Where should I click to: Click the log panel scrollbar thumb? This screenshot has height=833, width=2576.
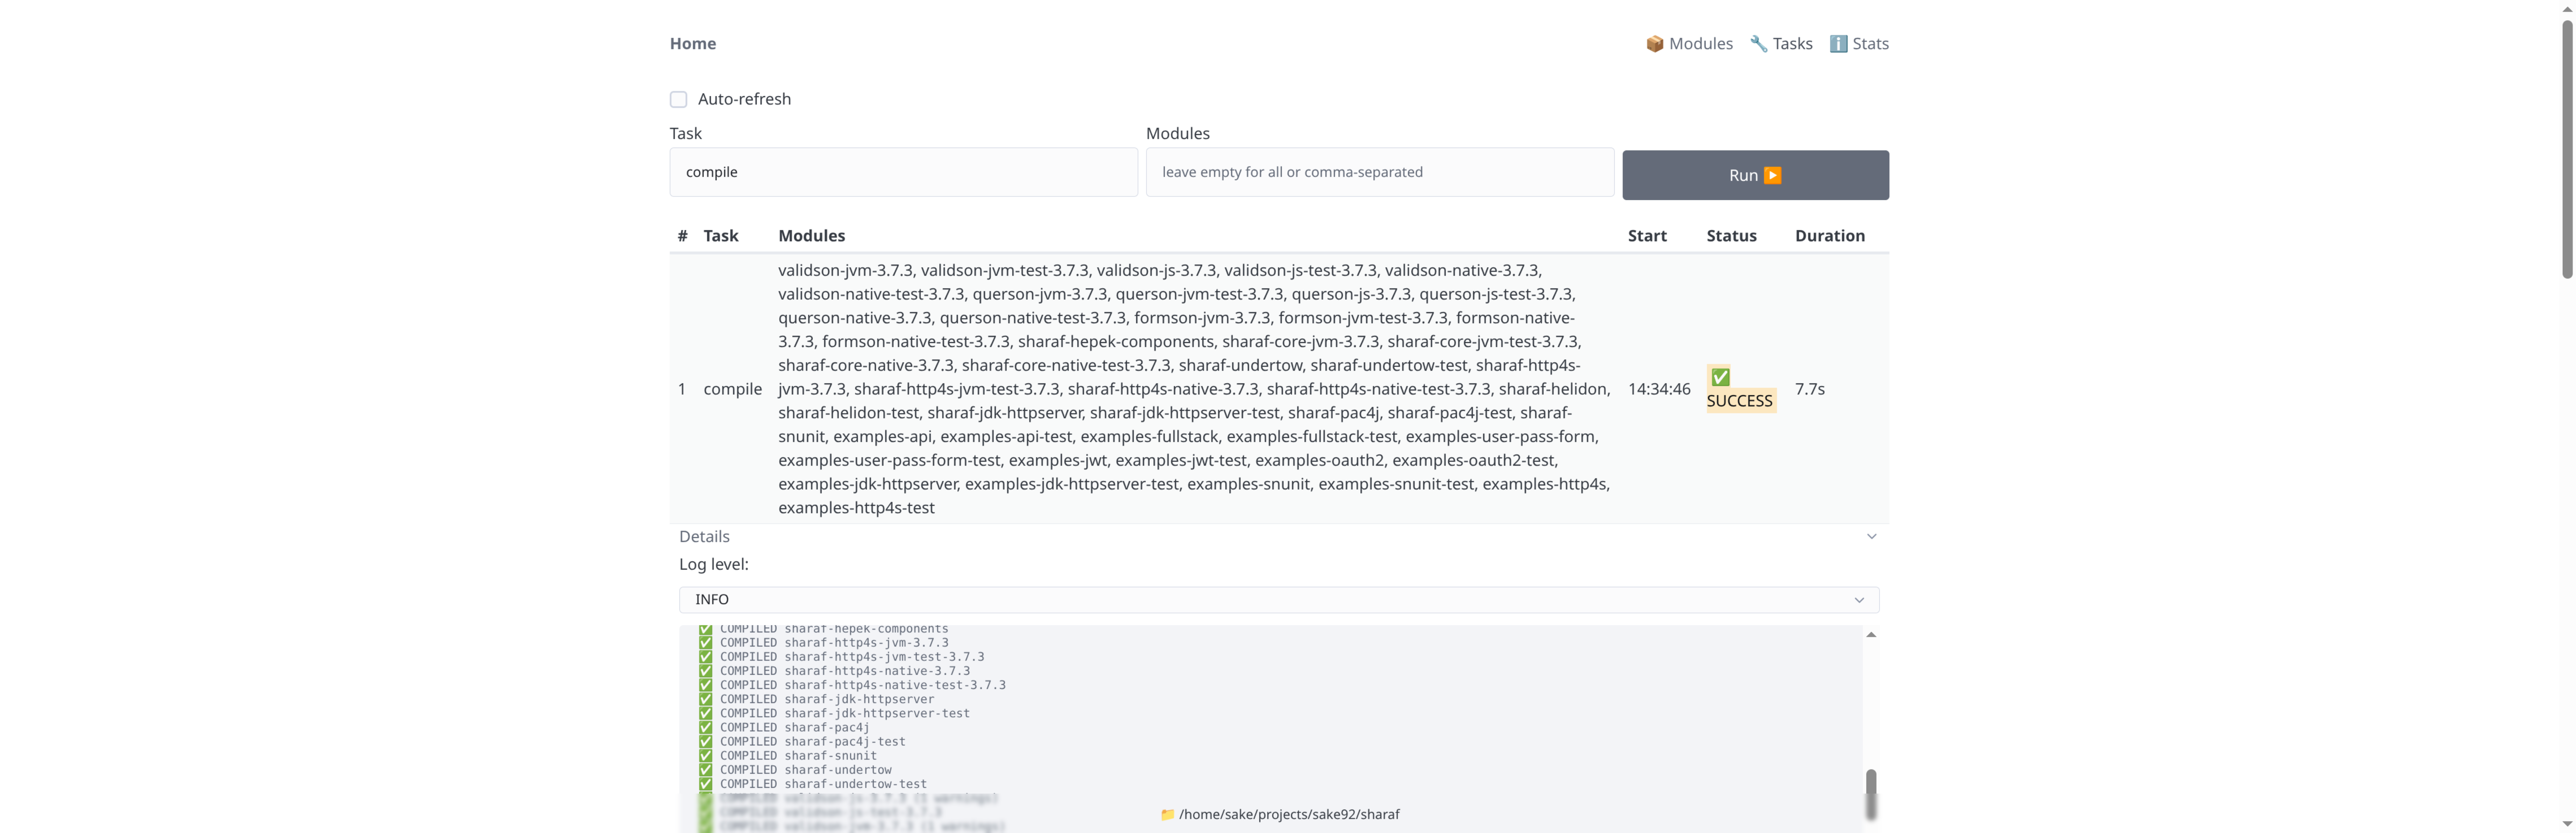pos(1871,794)
